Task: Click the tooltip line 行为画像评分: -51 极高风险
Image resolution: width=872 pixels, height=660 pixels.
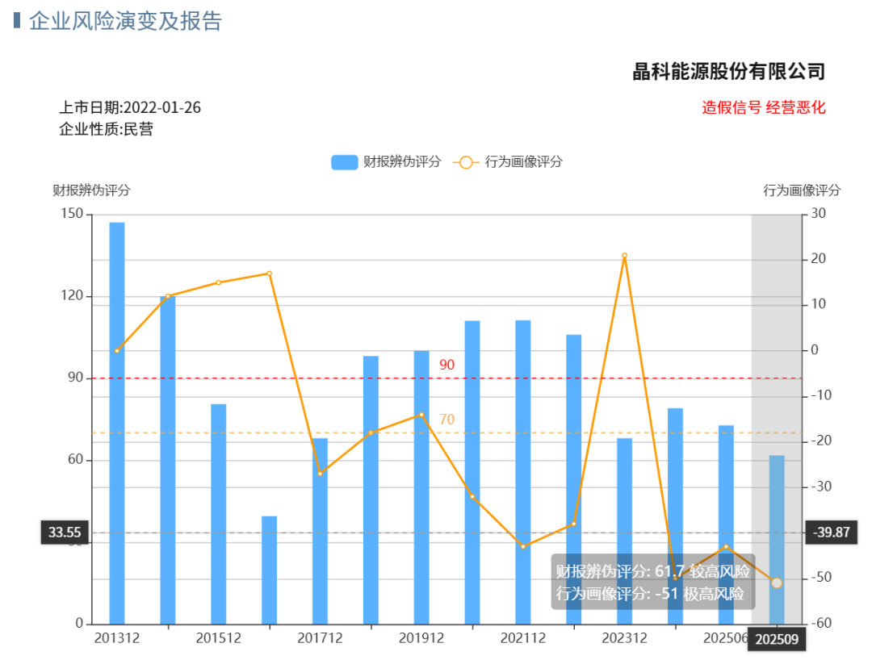Action: tap(649, 594)
